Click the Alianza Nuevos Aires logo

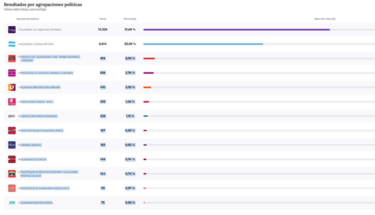tap(12, 203)
